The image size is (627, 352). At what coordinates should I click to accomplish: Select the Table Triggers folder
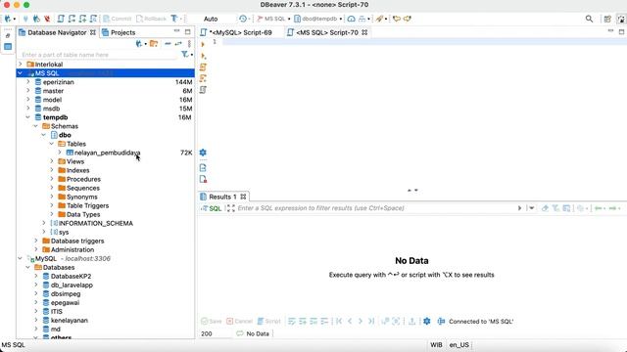pos(87,205)
